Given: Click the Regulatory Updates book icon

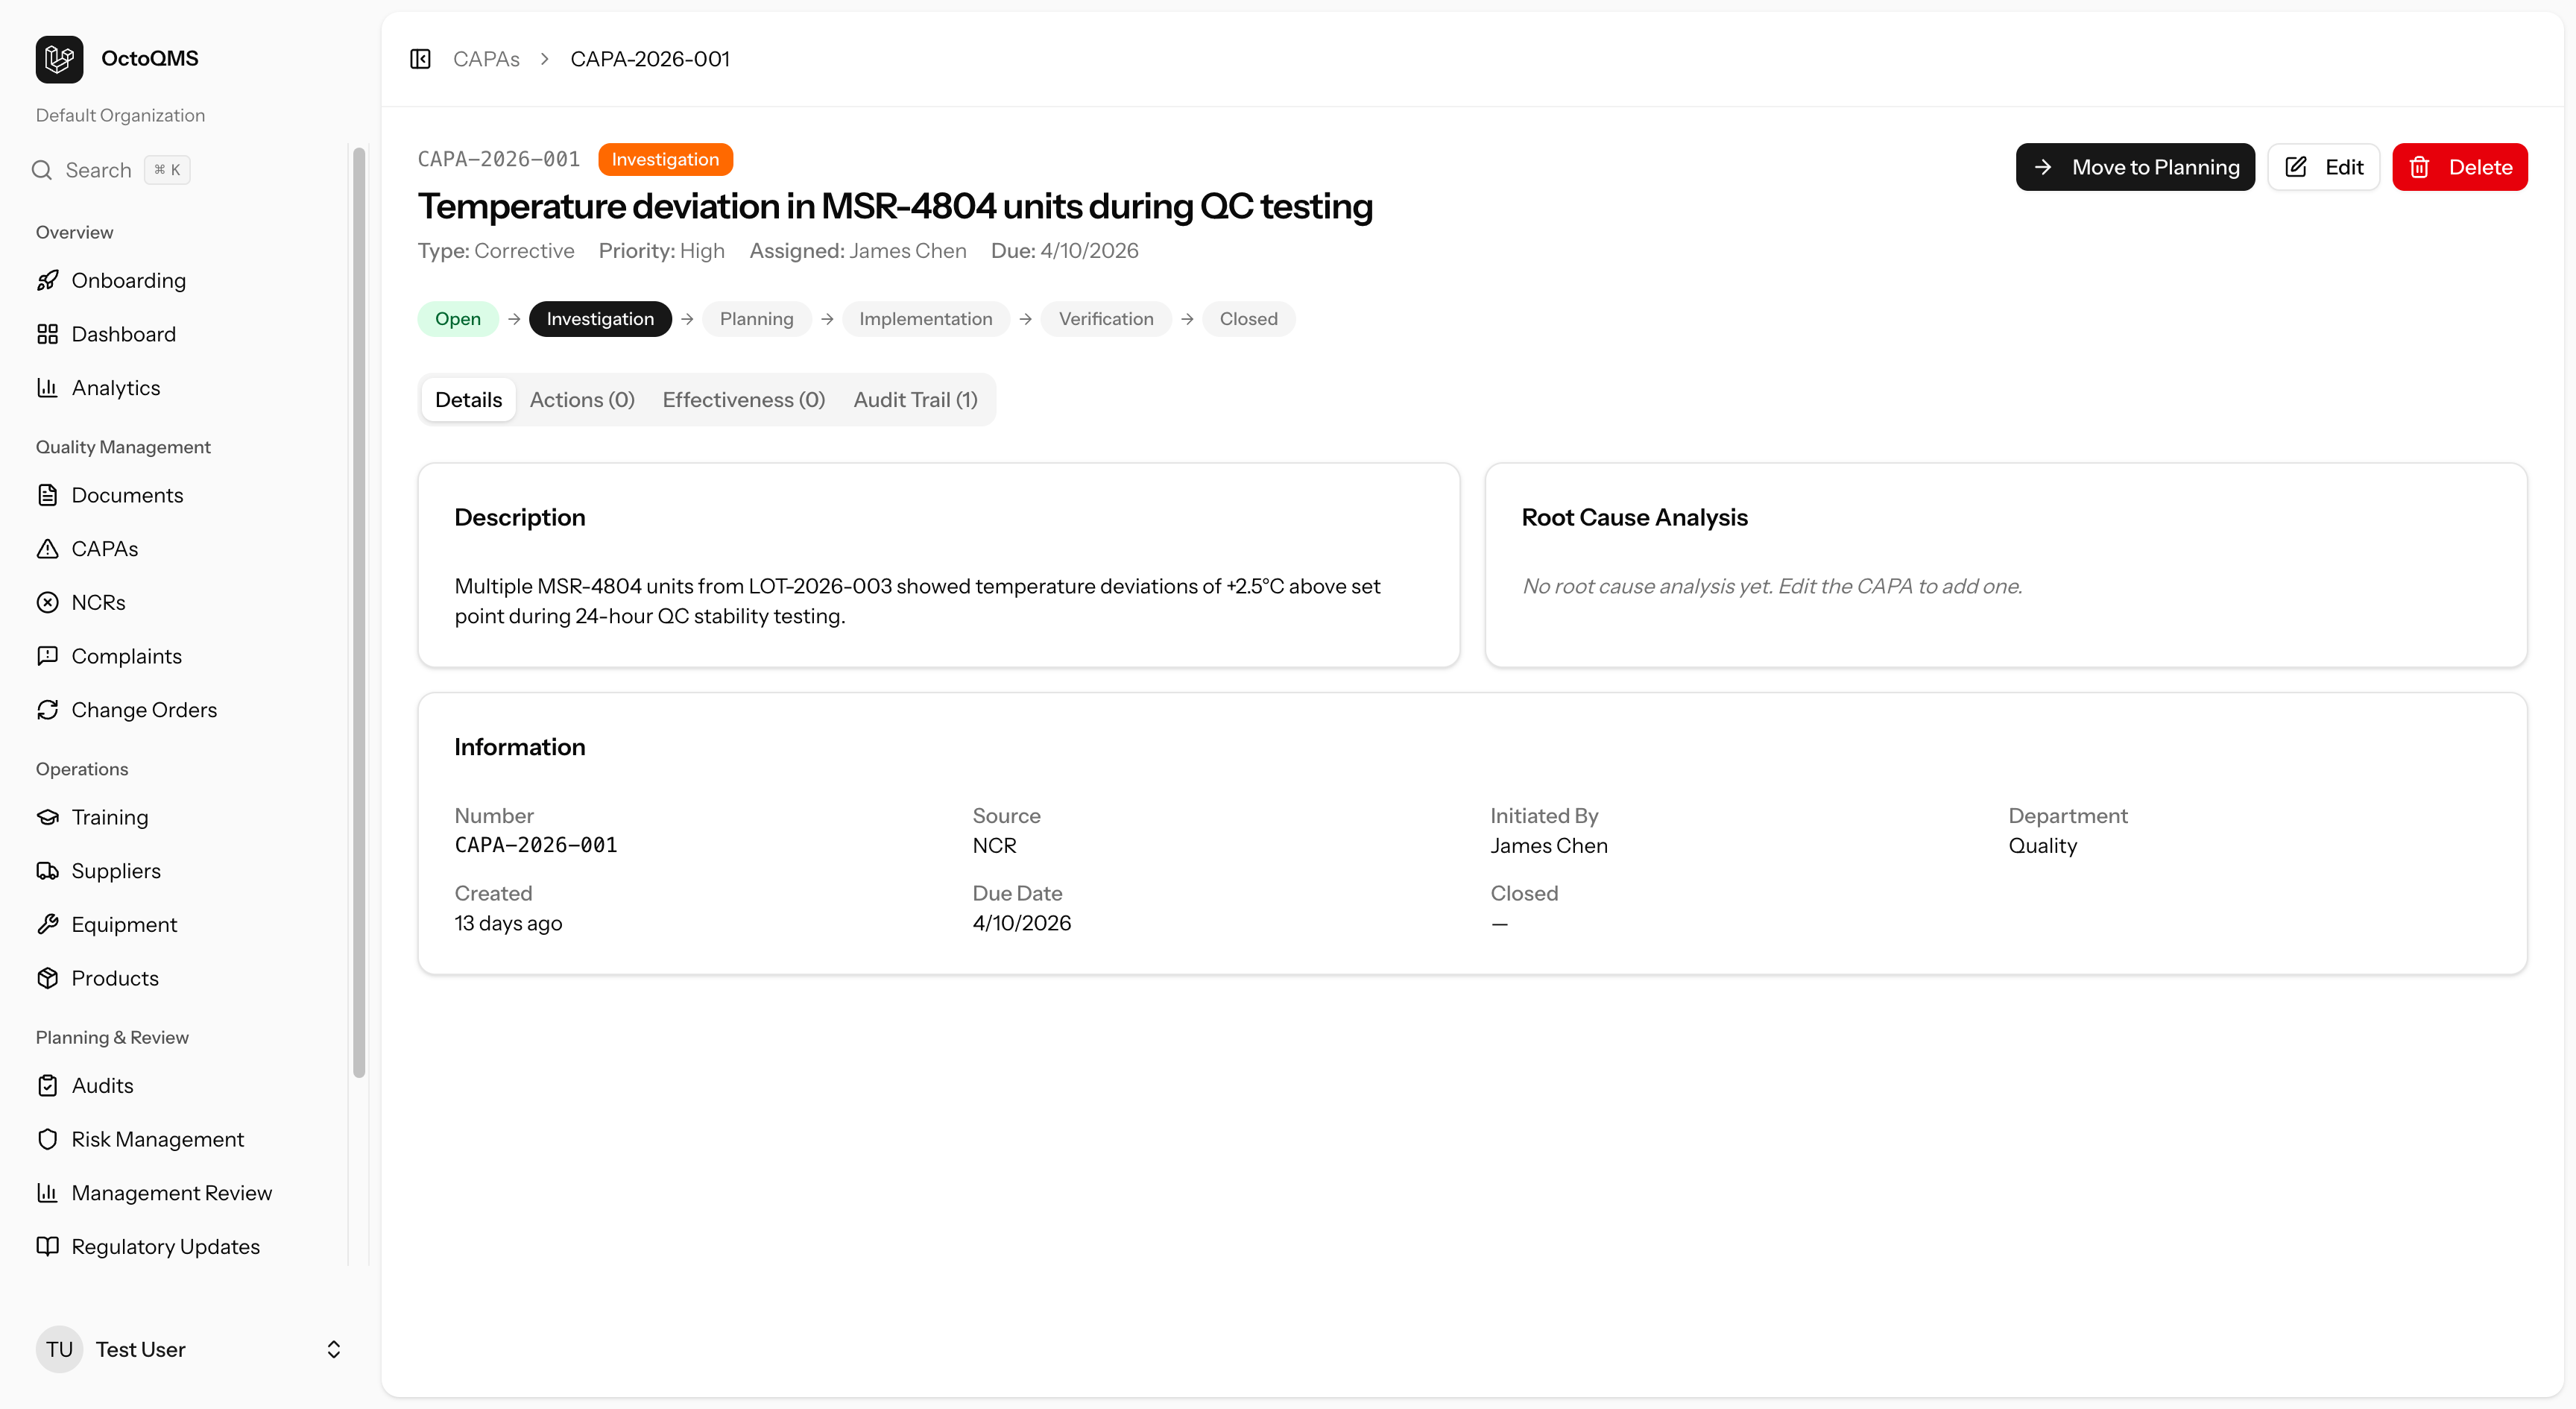Looking at the screenshot, I should coord(47,1247).
